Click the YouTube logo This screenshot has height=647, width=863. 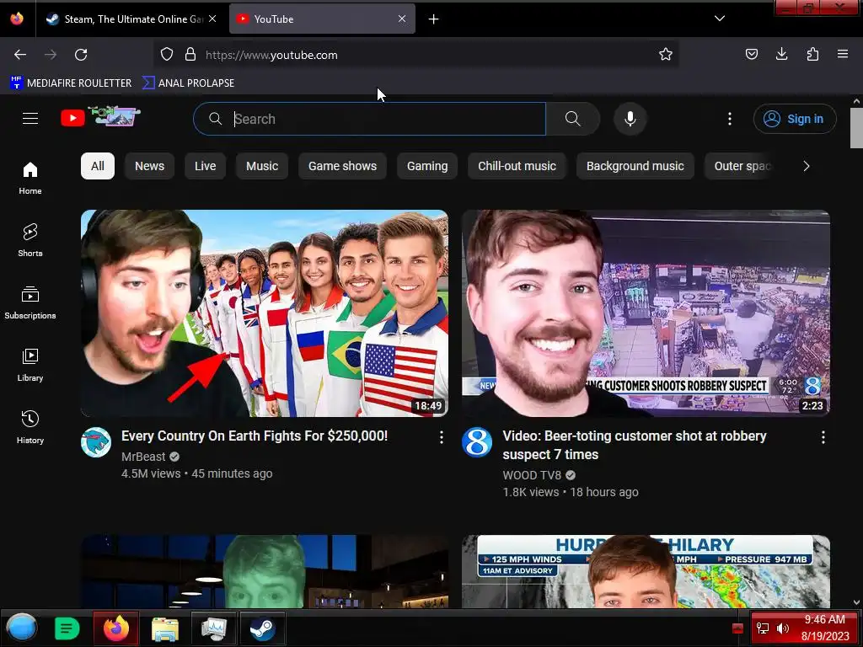point(100,117)
